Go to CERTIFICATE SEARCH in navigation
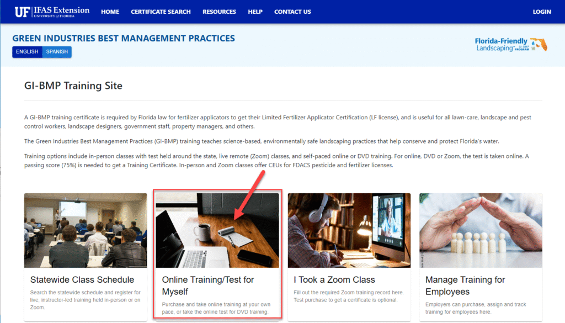 point(161,12)
